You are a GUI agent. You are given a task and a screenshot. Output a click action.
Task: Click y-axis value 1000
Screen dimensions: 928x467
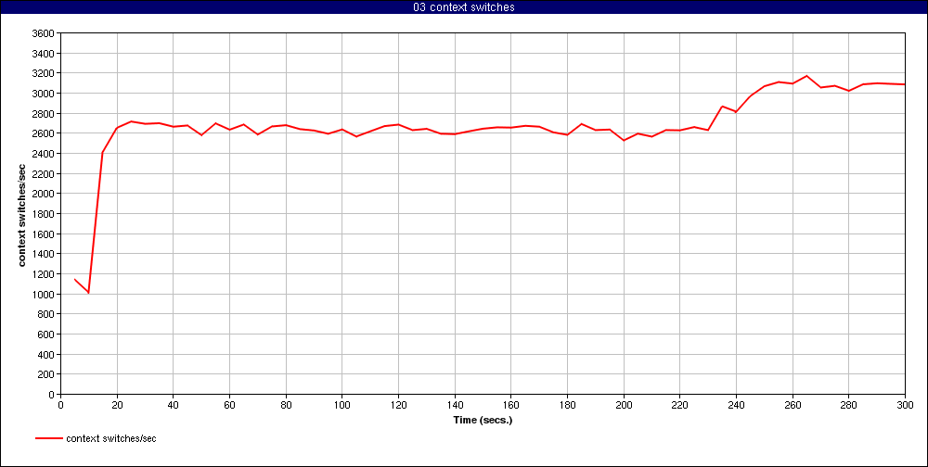[x=45, y=295]
